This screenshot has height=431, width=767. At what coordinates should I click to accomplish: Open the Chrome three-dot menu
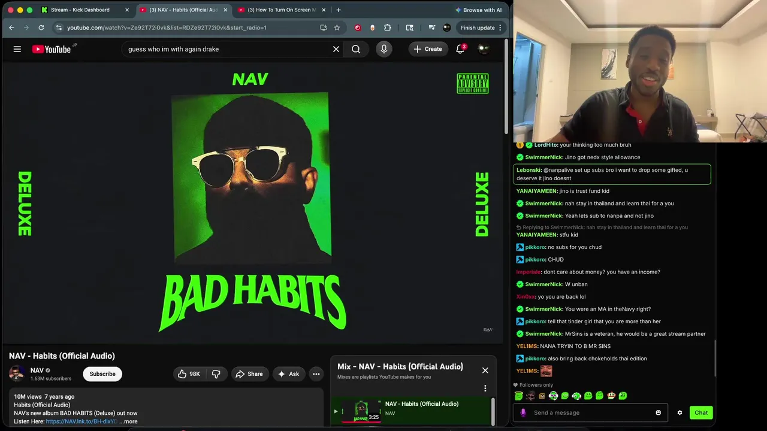(500, 28)
